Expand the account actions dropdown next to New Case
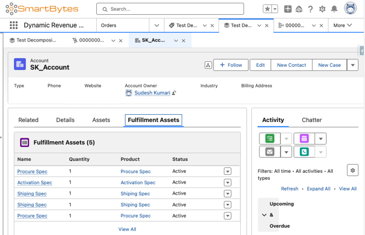Viewport: 365px width, 235px height. (352, 65)
